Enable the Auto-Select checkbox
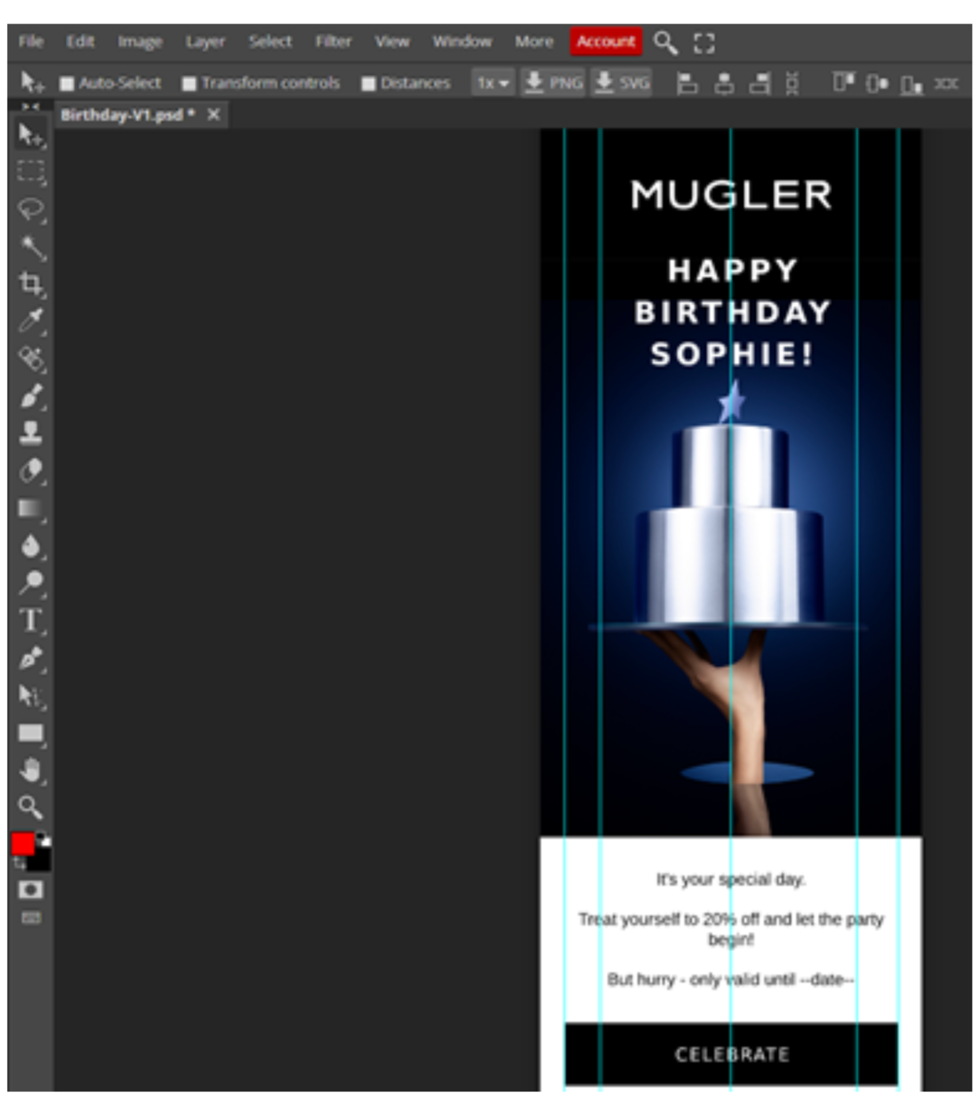The width and height of the screenshot is (978, 1099). [x=66, y=84]
